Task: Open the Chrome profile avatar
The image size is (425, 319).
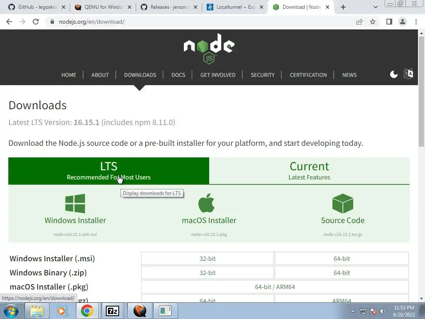Action: pos(403,22)
